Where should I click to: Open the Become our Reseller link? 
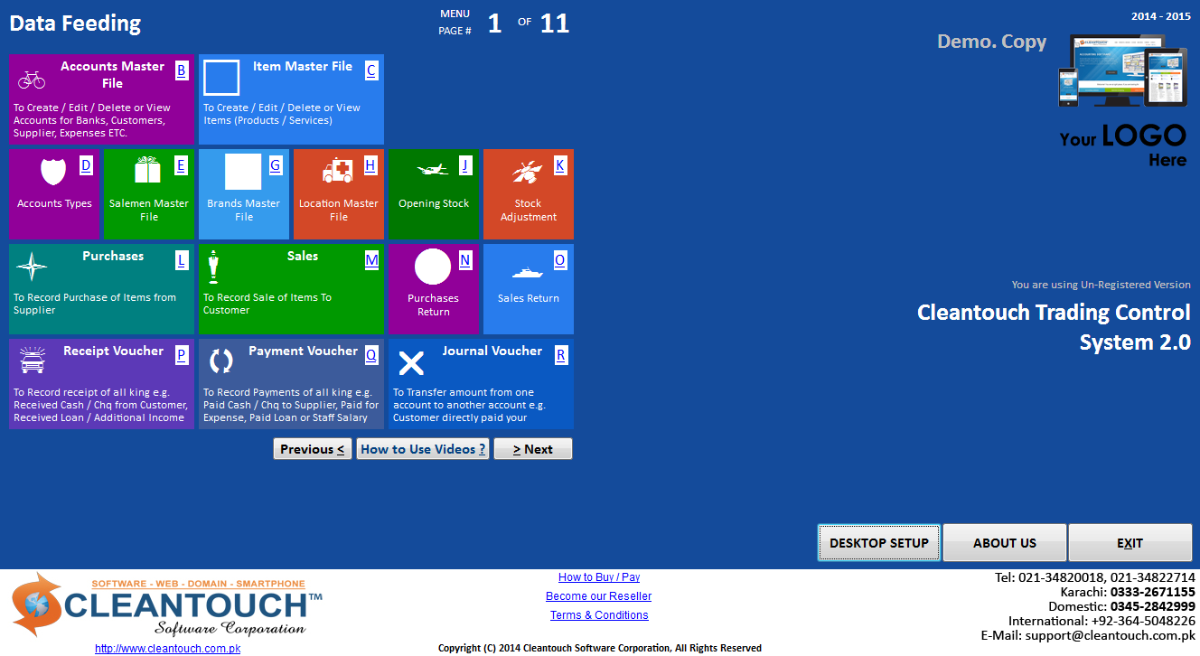click(599, 596)
